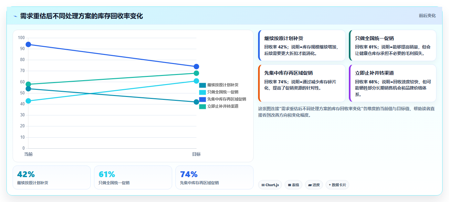Click the chart title 需求重估后不同处理方案的库存回收率变化
This screenshot has width=449, height=202.
click(81, 16)
